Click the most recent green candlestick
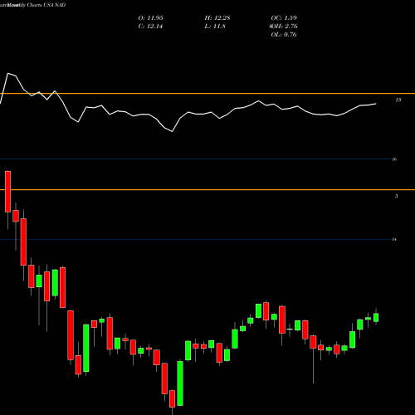This screenshot has height=415, width=415. [x=376, y=317]
